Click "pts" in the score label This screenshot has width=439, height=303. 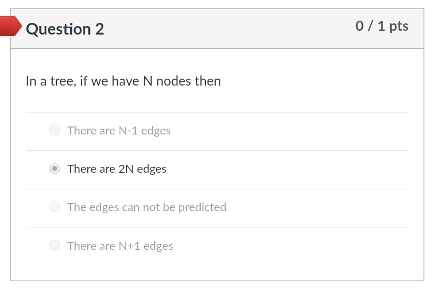click(x=399, y=26)
